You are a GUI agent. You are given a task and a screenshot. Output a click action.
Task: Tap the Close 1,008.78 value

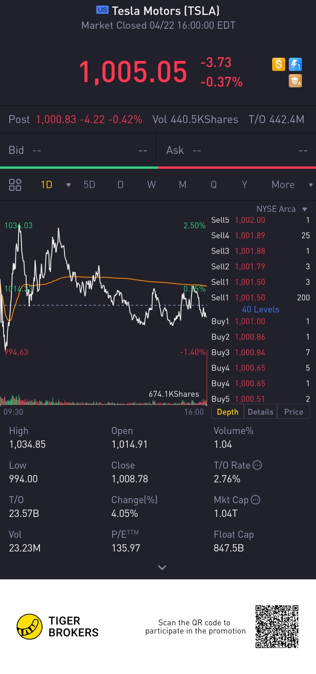[130, 479]
